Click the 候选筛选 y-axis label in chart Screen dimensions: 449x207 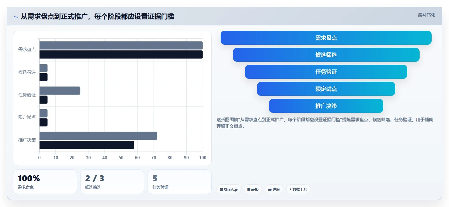click(27, 72)
